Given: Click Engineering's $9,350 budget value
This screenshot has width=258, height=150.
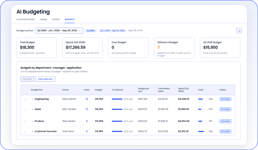Looking at the screenshot, I should (x=99, y=99).
